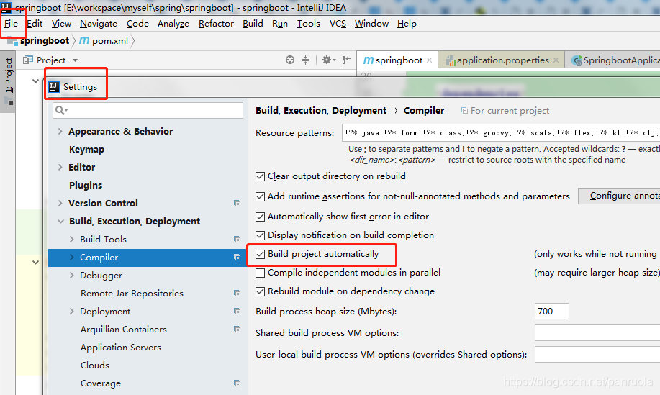Screen dimensions: 660x395
Task: Expand the Version Control node
Action: (x=60, y=203)
